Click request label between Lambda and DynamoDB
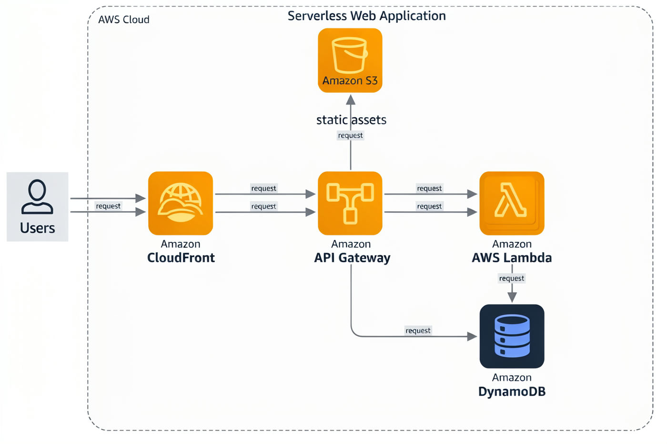Viewport: 667px width, 444px height. (x=512, y=278)
